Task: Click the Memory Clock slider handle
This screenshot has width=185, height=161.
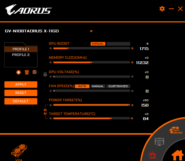Action: point(91,62)
